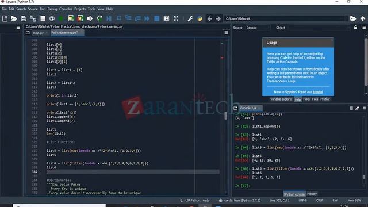This screenshot has width=368, height=207.
Task: Switch to Files tab
Action: [315, 99]
